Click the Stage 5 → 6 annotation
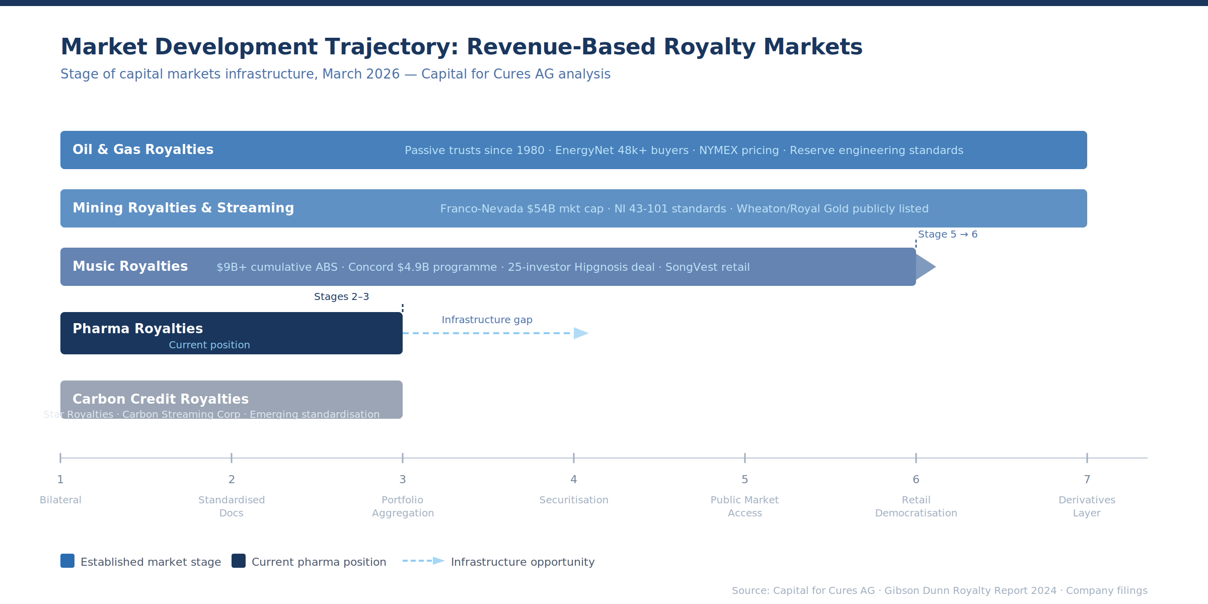Viewport: 1208px width, 604px height. point(947,234)
